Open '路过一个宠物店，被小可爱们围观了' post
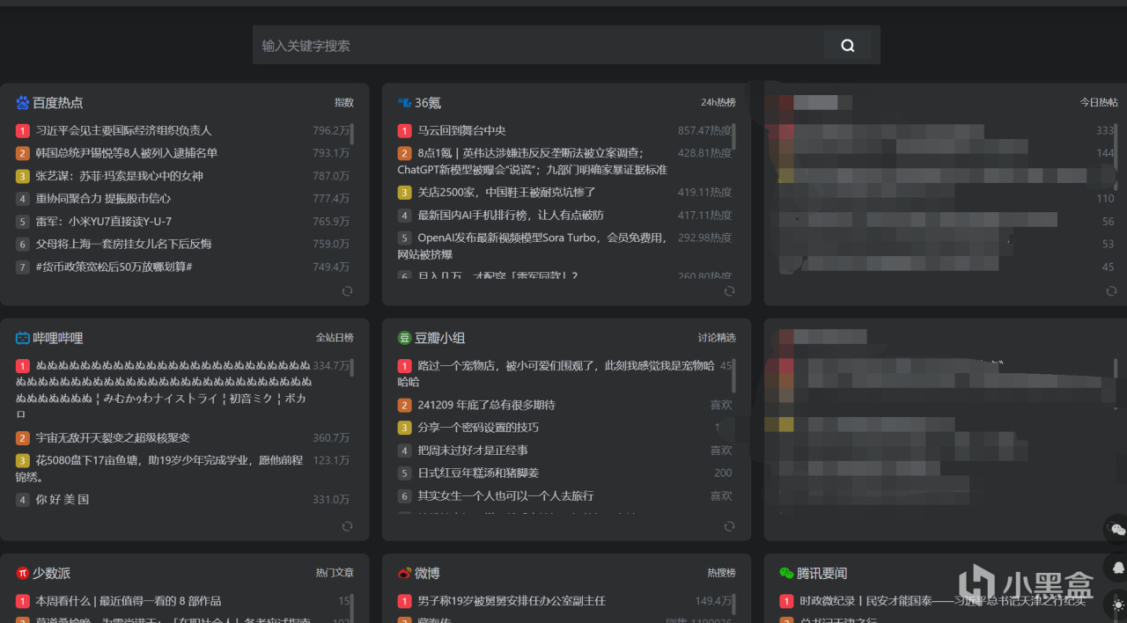1127x623 pixels. pos(556,373)
